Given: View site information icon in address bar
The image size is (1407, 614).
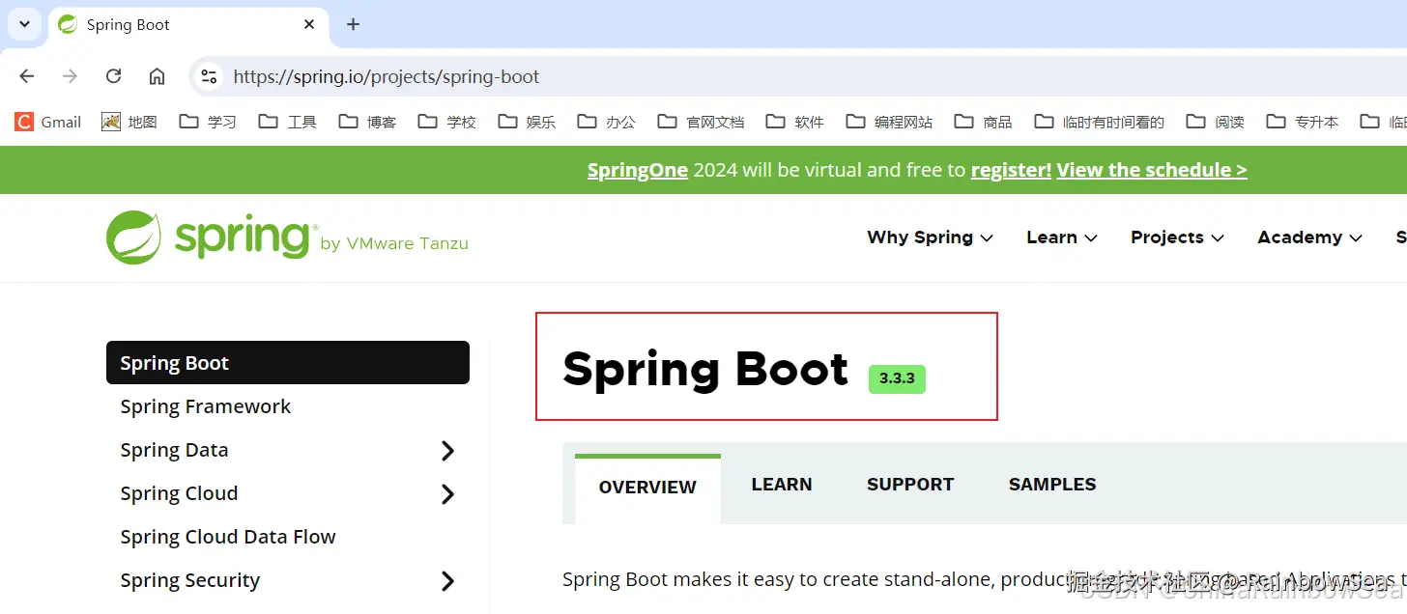Looking at the screenshot, I should (208, 76).
